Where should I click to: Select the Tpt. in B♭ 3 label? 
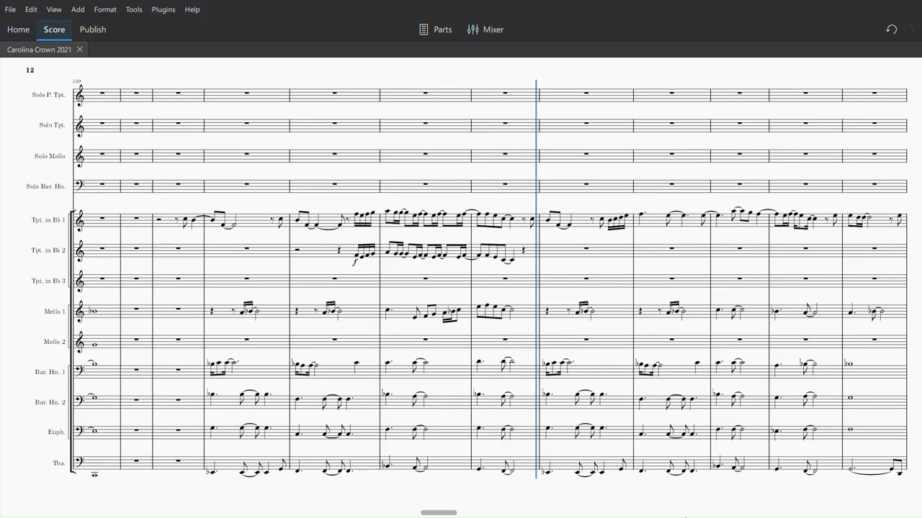coord(48,281)
